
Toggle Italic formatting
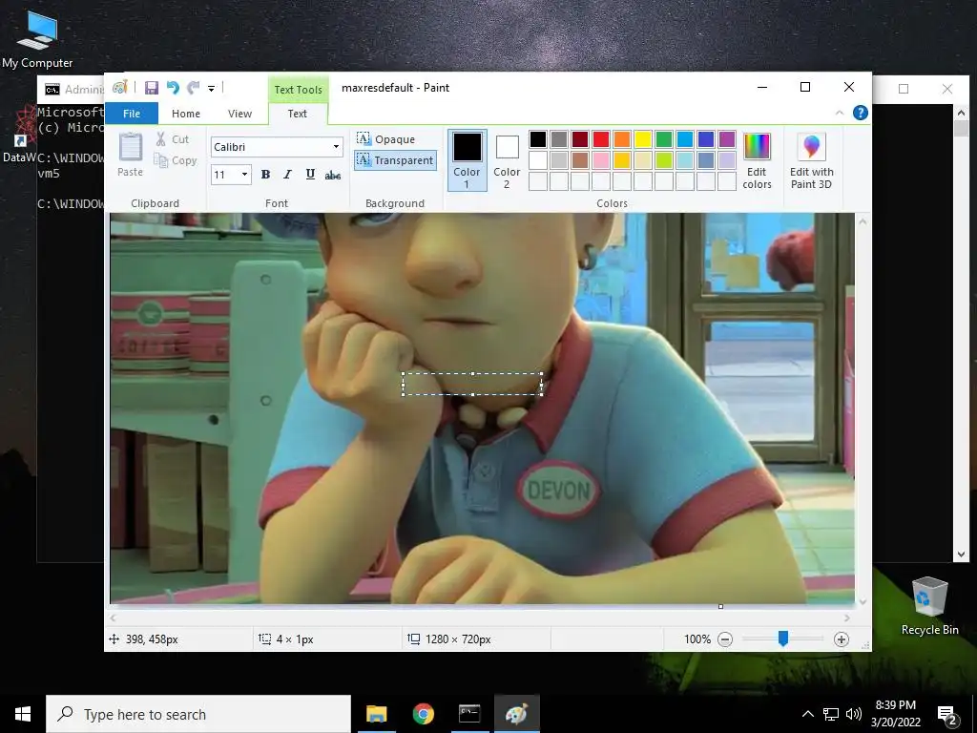[287, 175]
